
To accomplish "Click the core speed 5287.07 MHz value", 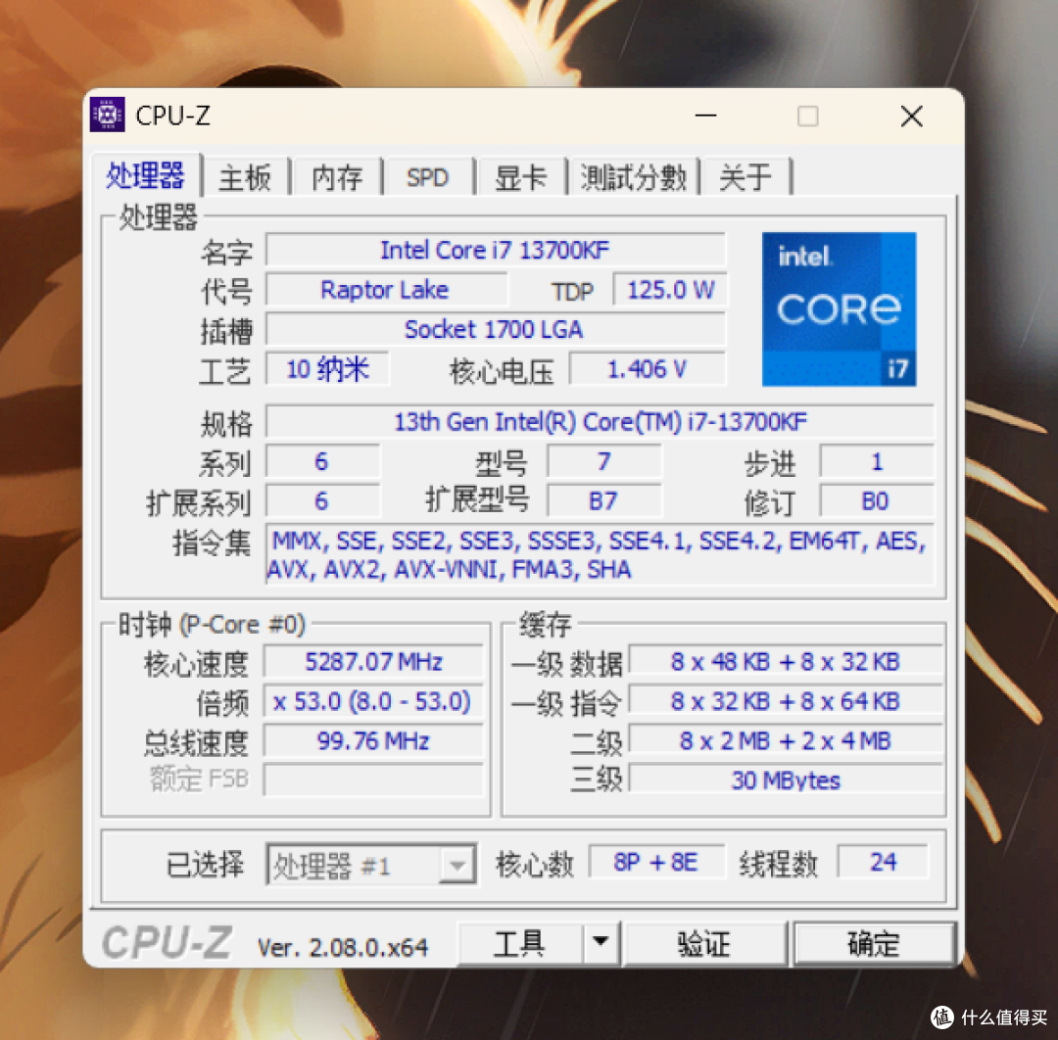I will point(373,662).
